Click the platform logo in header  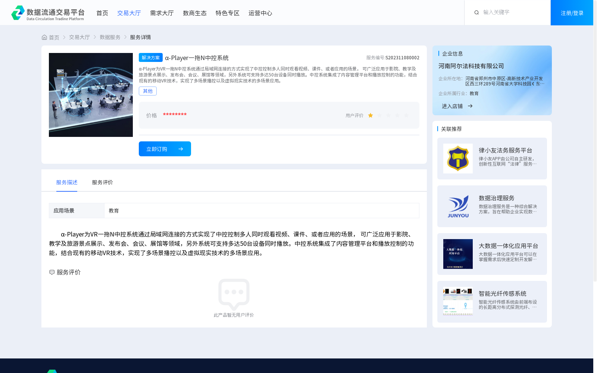(48, 13)
